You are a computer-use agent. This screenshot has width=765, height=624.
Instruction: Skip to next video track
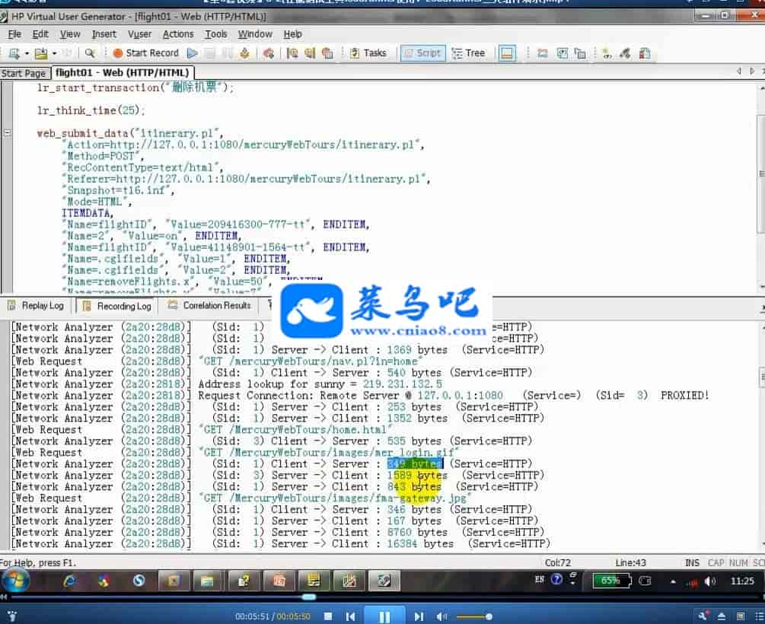pos(419,616)
